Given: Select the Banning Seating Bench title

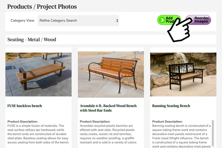Looking at the screenshot, I should pyautogui.click(x=171, y=106).
